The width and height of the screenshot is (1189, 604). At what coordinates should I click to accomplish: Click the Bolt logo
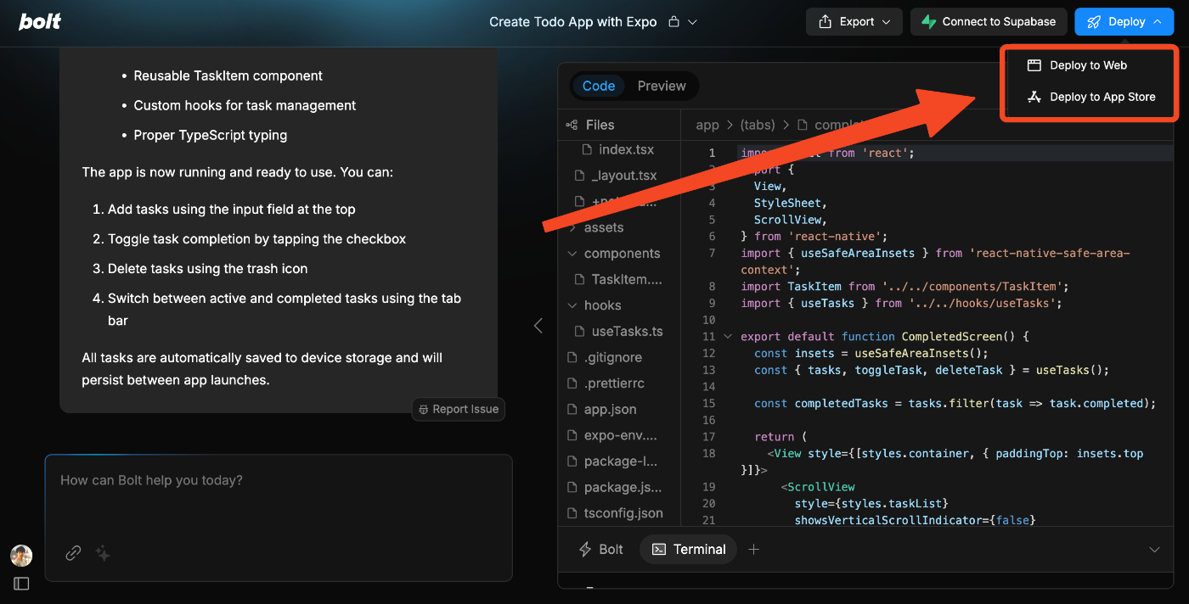tap(40, 21)
